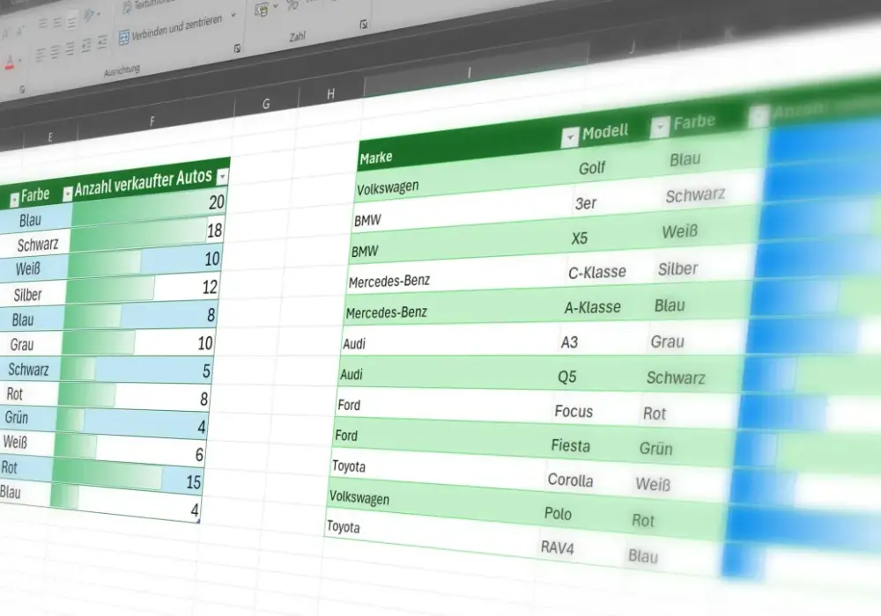
Task: Click the decrease indent icon
Action: tap(86, 46)
